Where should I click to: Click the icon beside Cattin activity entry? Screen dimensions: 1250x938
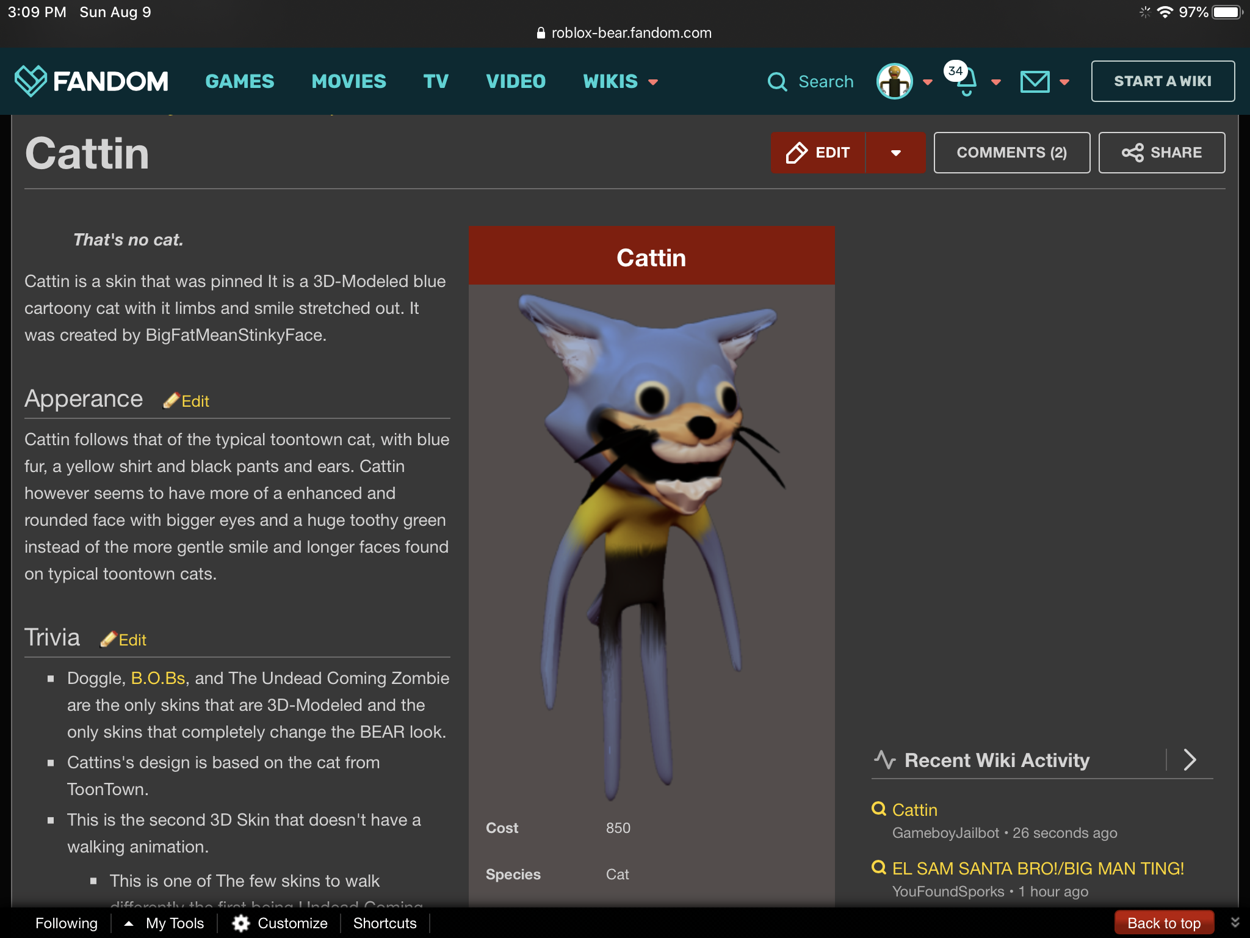click(879, 809)
